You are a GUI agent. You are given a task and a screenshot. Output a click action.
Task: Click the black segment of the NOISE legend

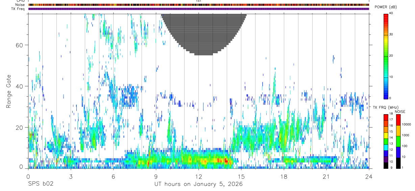pyautogui.click(x=398, y=163)
